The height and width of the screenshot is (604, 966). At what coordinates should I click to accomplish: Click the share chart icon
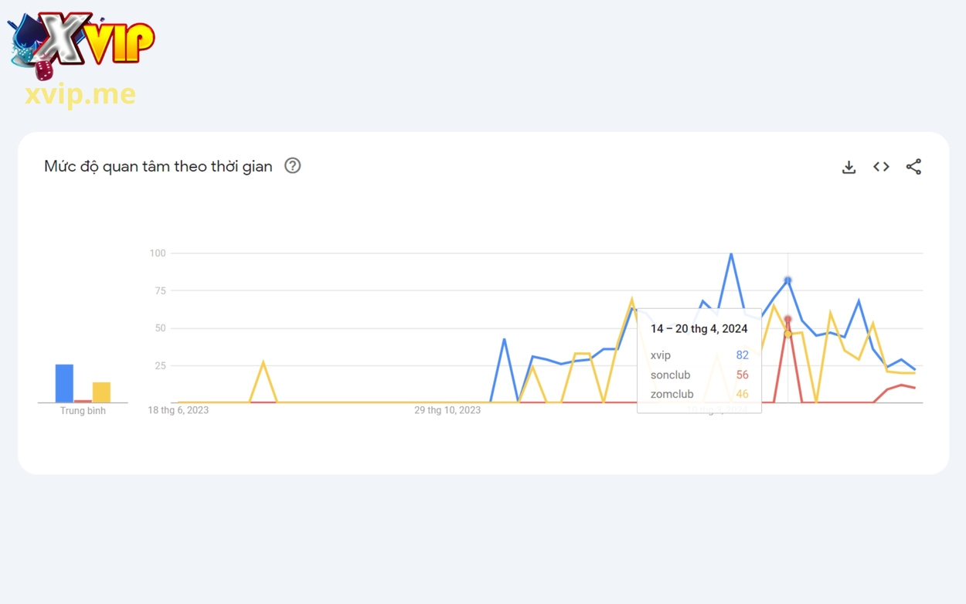[913, 167]
